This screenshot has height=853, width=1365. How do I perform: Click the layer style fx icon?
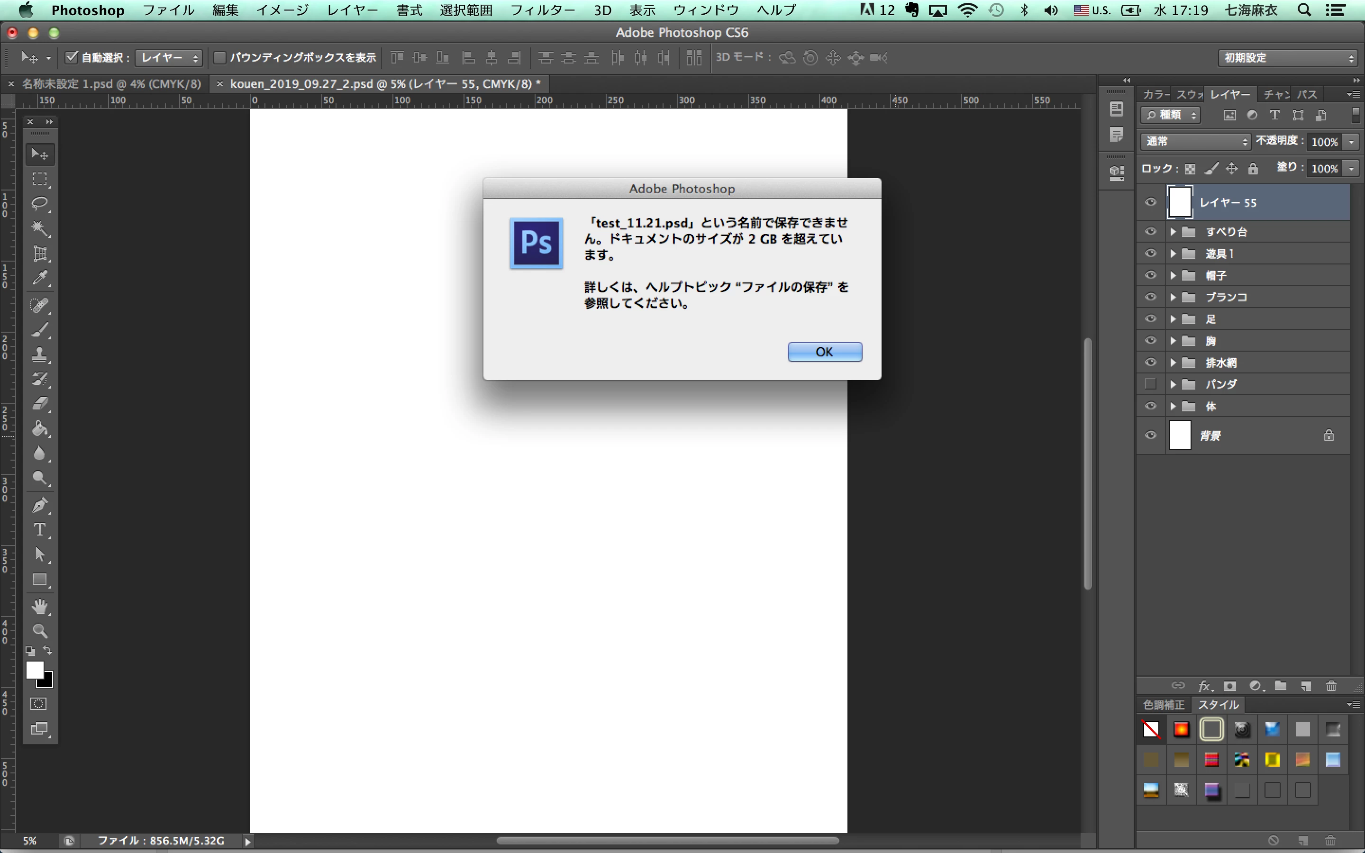click(1204, 687)
